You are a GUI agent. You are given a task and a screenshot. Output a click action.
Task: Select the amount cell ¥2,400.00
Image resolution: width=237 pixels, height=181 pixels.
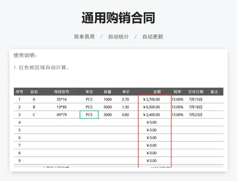[151, 115]
